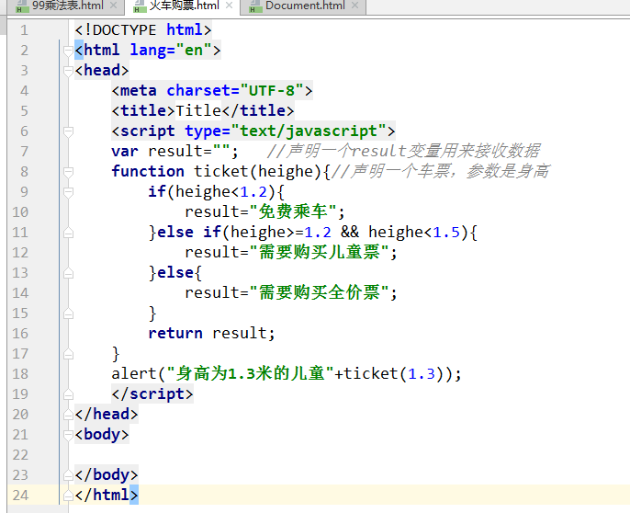This screenshot has height=513, width=630.
Task: Close the 火车购票.html tab
Action: (229, 6)
